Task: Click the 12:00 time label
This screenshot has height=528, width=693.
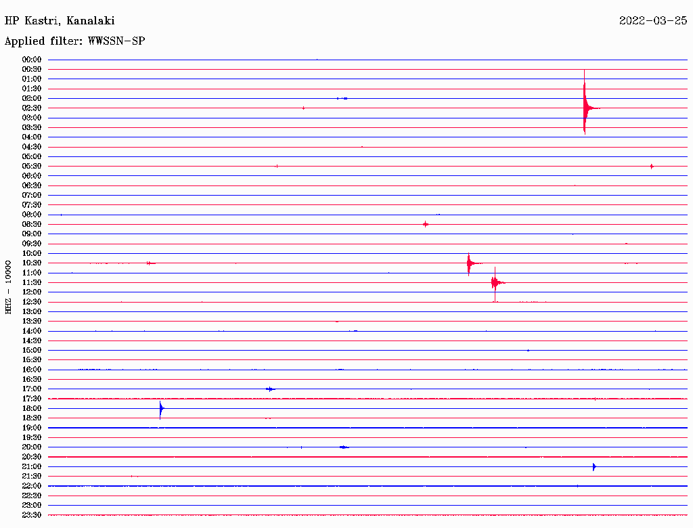Action: pyautogui.click(x=32, y=292)
